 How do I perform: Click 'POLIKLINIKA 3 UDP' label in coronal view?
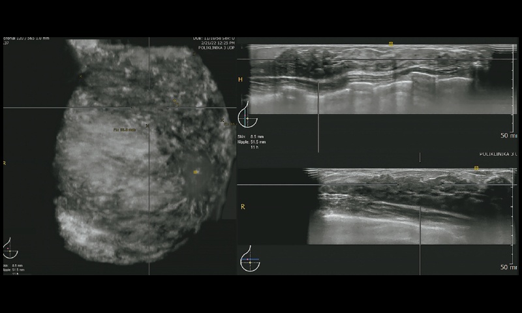[217, 48]
